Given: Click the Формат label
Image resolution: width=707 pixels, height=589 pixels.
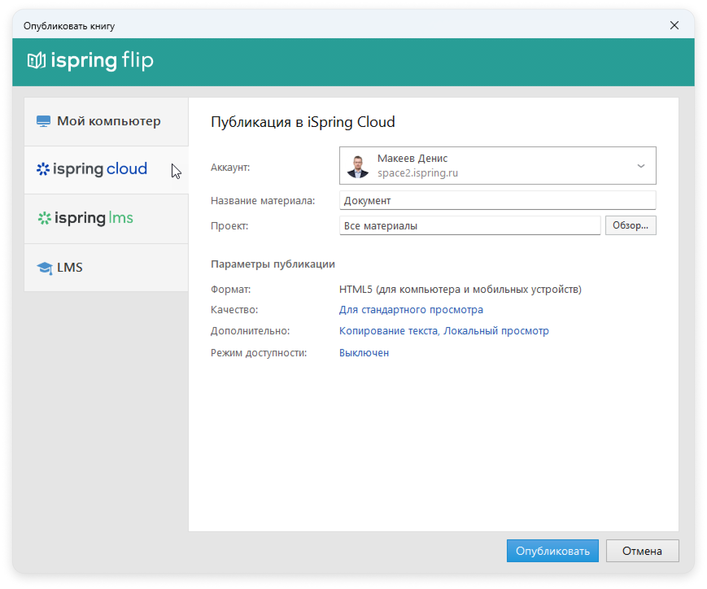Looking at the screenshot, I should coord(231,289).
